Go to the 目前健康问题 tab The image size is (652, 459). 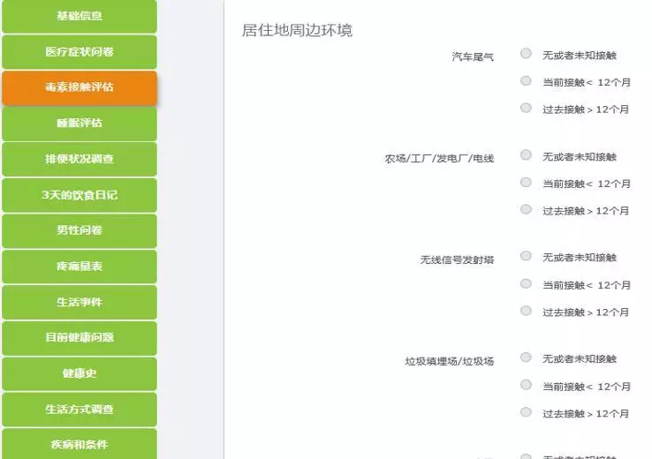79,338
